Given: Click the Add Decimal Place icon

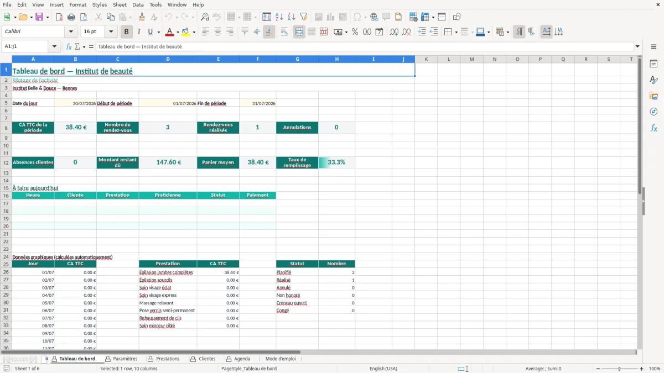Looking at the screenshot, I should click(x=395, y=32).
